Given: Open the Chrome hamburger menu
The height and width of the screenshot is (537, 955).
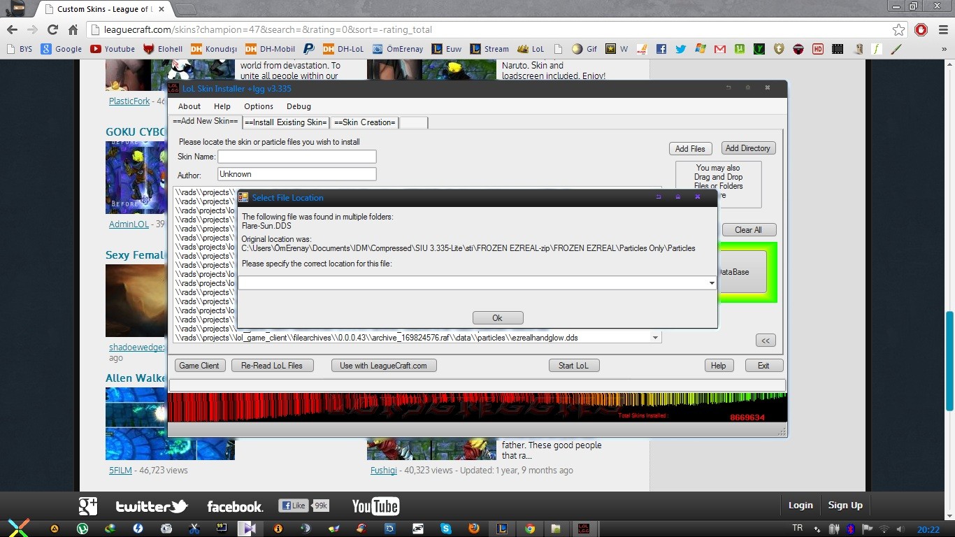Looking at the screenshot, I should [942, 29].
